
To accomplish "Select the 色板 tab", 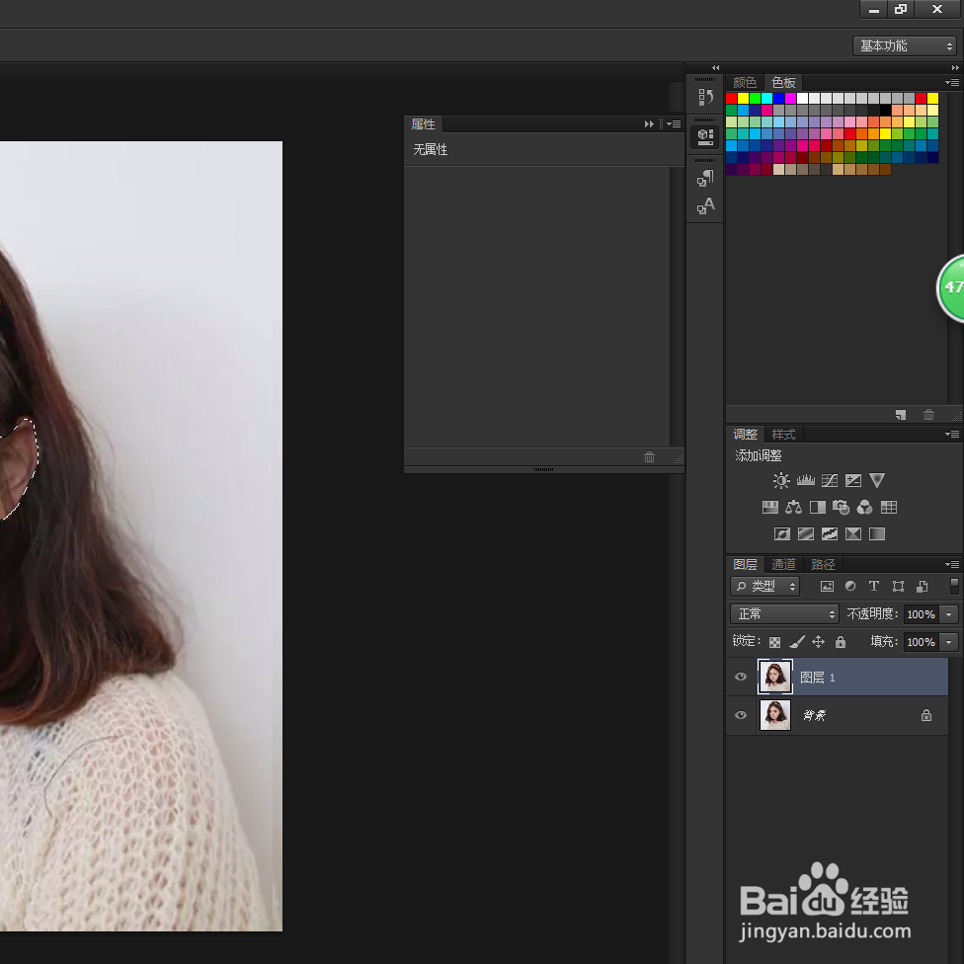I will [783, 82].
